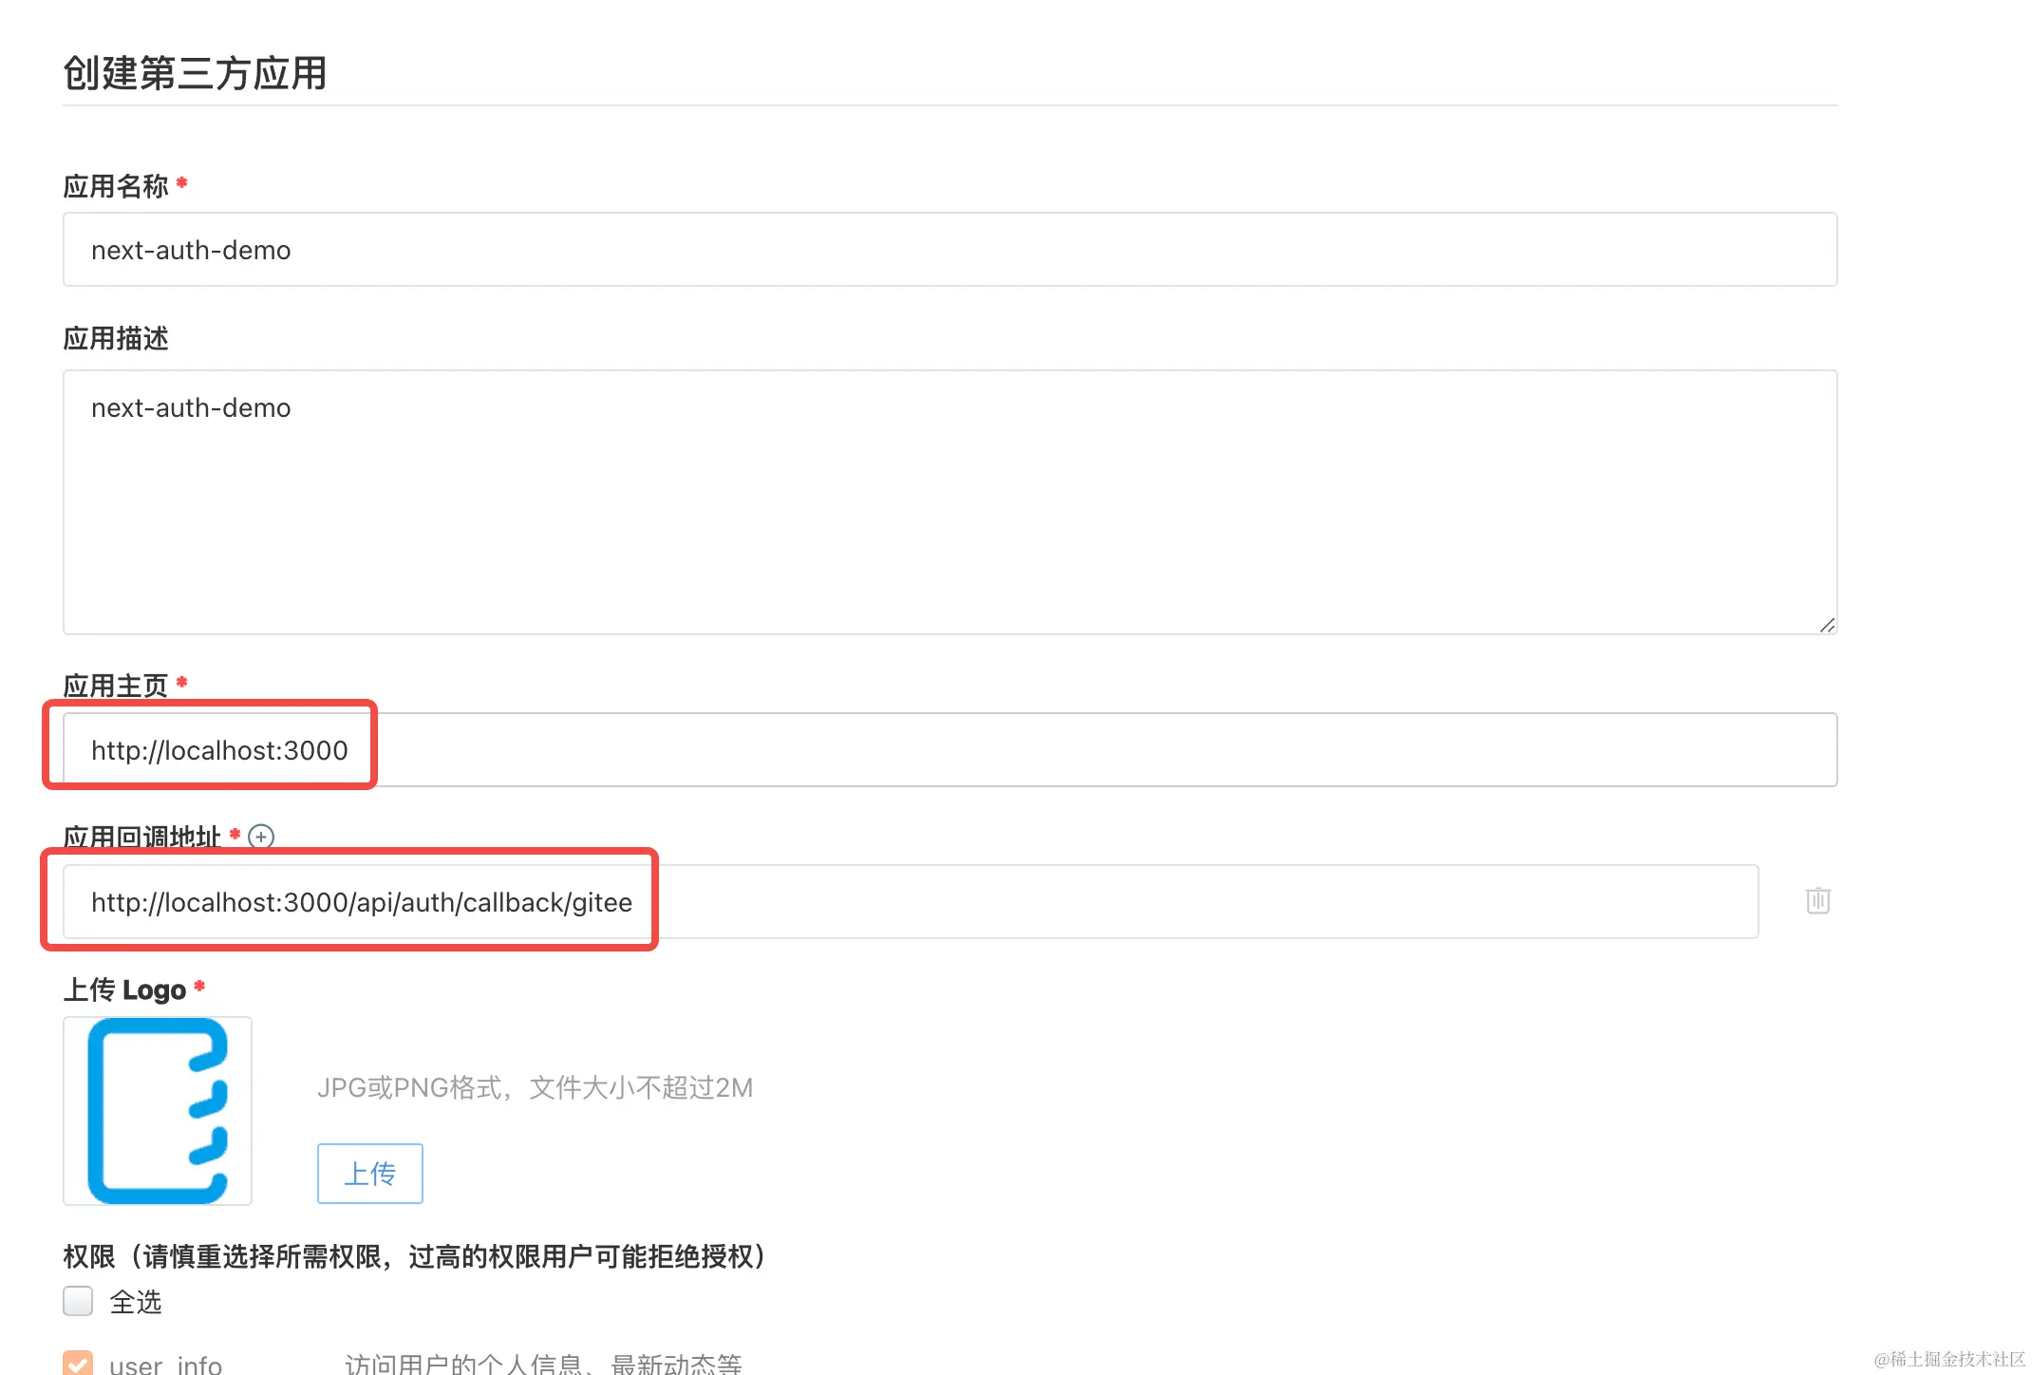Viewport: 2032px width, 1375px height.
Task: Click the description textarea resize handle
Action: pyautogui.click(x=1827, y=625)
